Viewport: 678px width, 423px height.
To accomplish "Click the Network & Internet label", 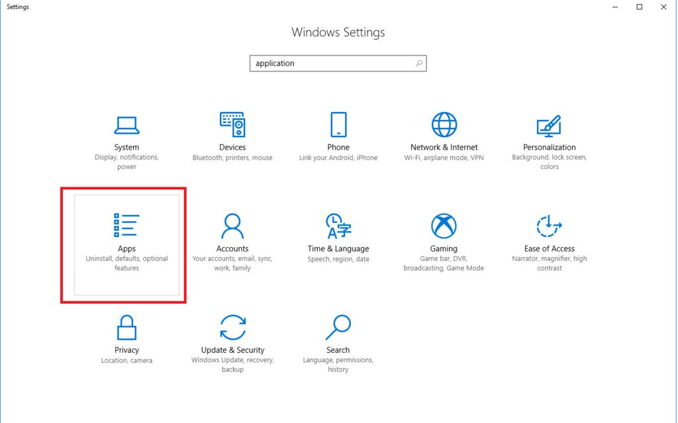I will click(444, 148).
